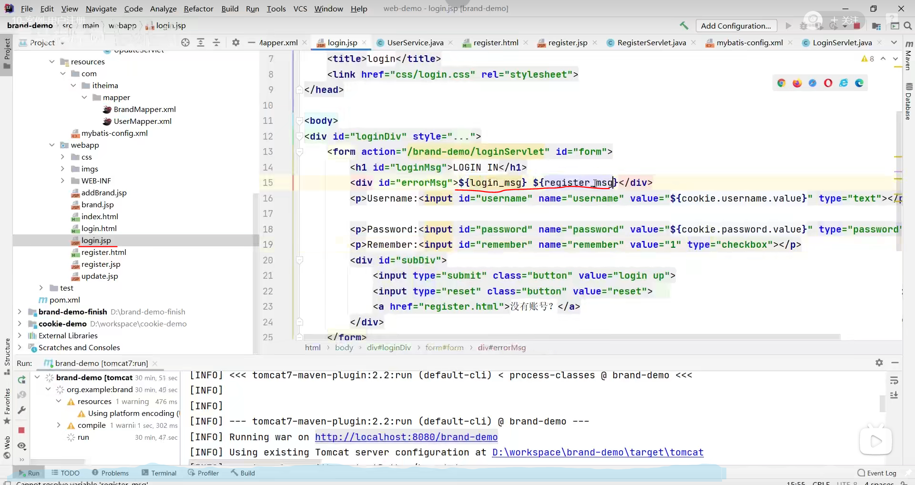Click the warnings count indicator
This screenshot has width=915, height=485.
[868, 59]
